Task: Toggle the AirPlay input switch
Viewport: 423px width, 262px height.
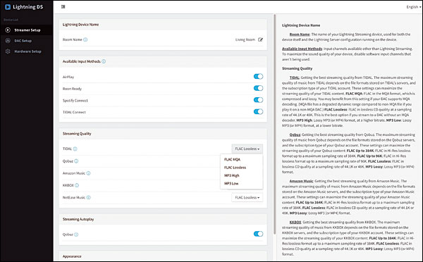Action: 258,77
